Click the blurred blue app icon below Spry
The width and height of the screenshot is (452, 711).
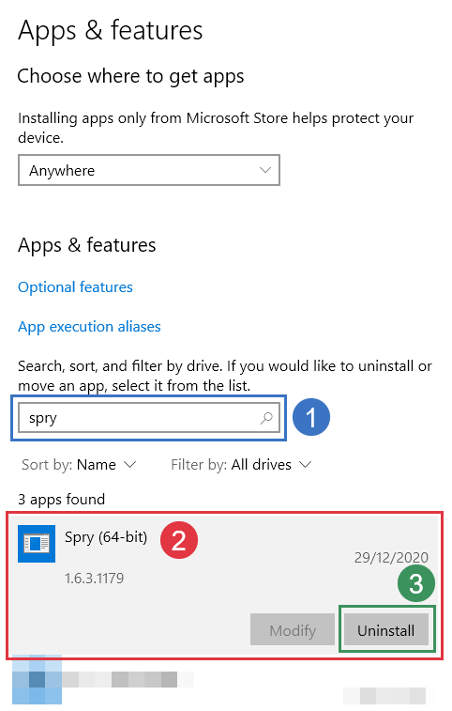(x=37, y=680)
